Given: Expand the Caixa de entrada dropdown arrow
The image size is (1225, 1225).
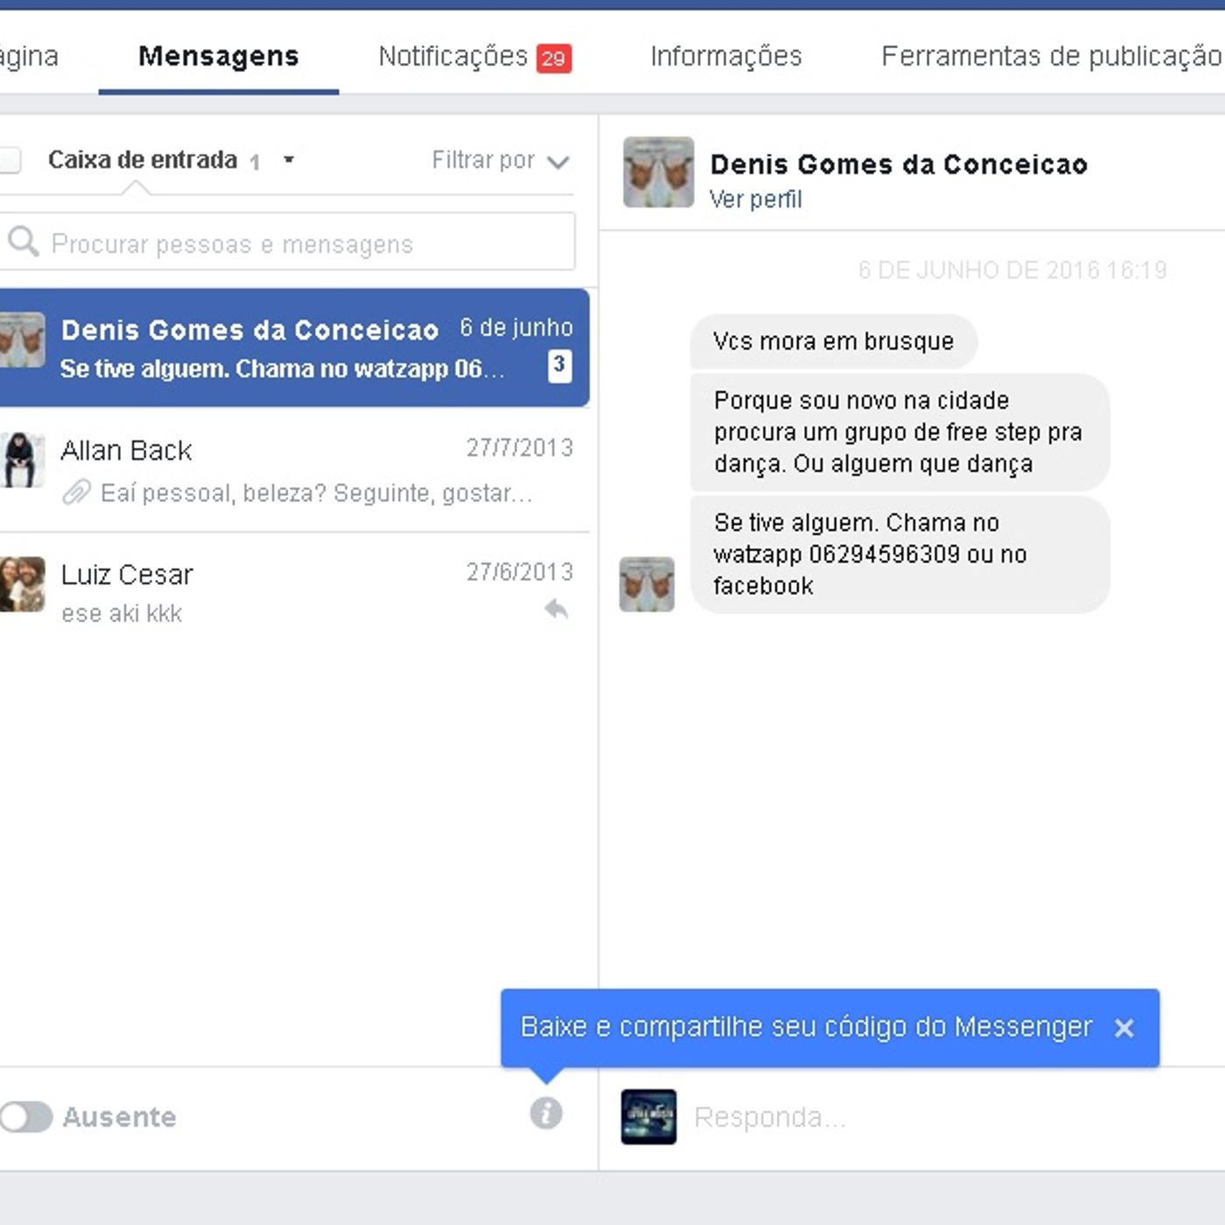Looking at the screenshot, I should 289,160.
